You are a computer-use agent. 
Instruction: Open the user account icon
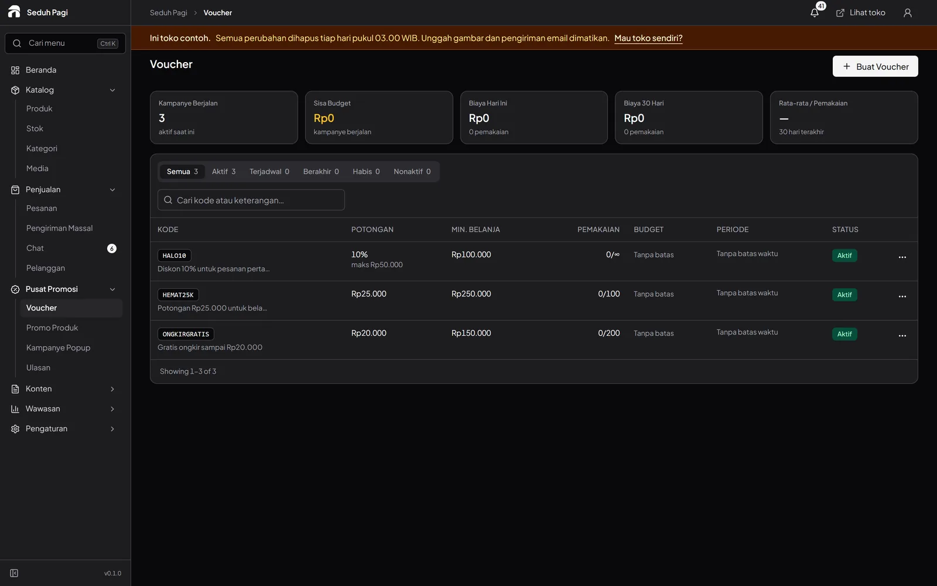[907, 12]
